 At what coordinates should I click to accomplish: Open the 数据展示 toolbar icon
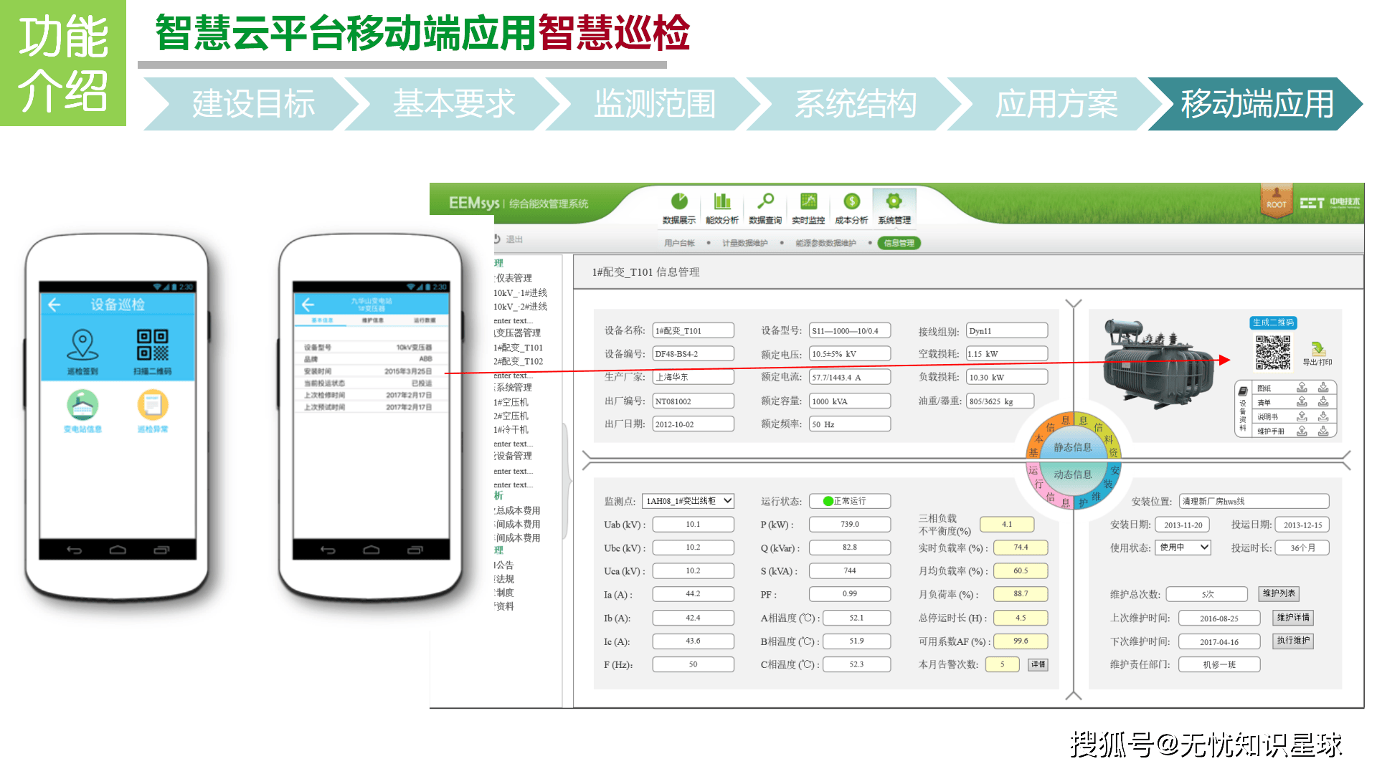tap(678, 202)
